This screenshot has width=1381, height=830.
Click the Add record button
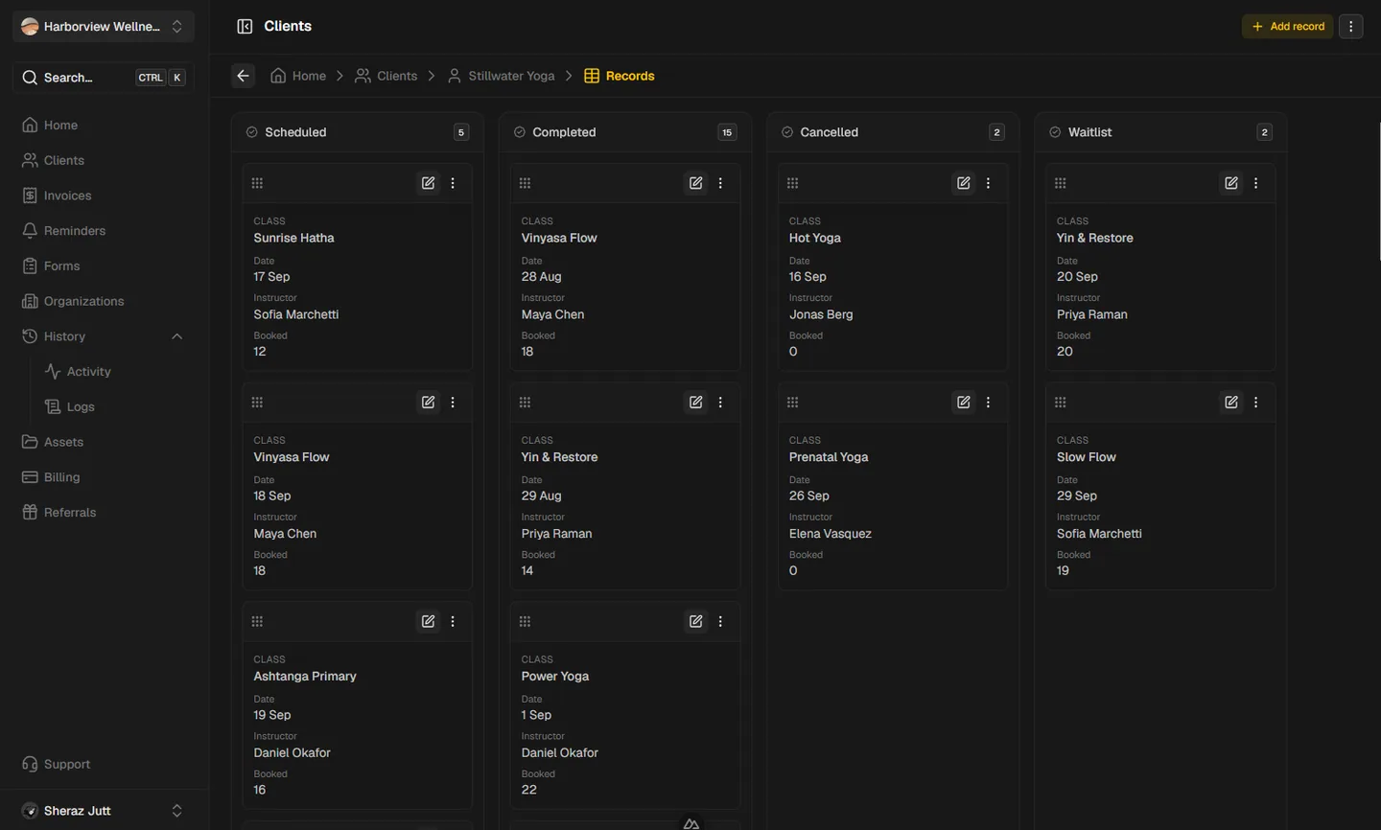1288,26
